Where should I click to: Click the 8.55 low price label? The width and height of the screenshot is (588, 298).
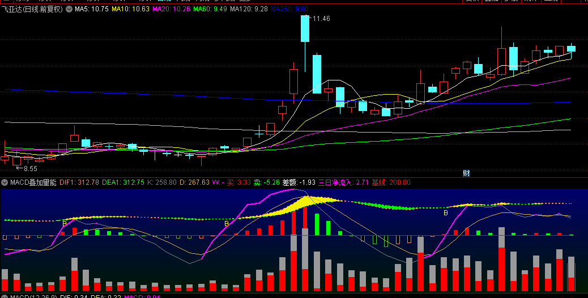31,169
